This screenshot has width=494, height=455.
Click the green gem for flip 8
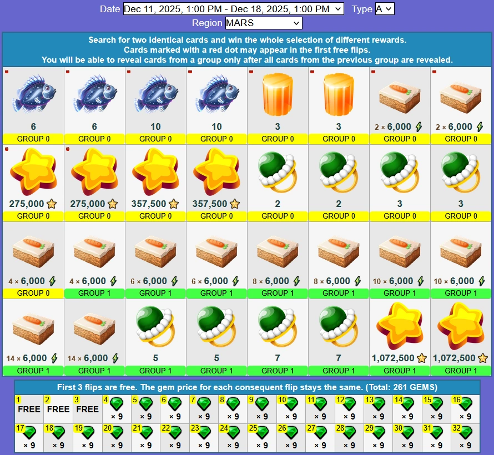[x=233, y=404]
